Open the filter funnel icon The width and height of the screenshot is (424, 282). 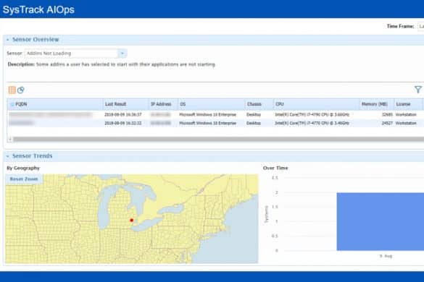click(418, 90)
